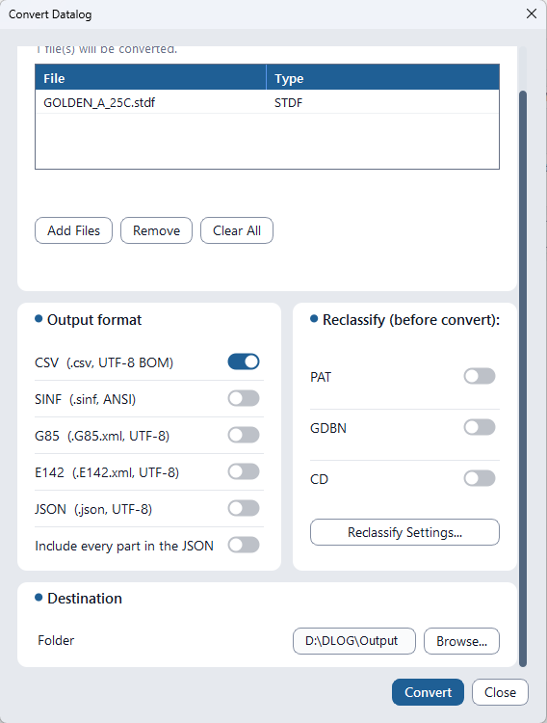Turn on GDBN reclassify option
This screenshot has width=547, height=723.
coord(480,427)
